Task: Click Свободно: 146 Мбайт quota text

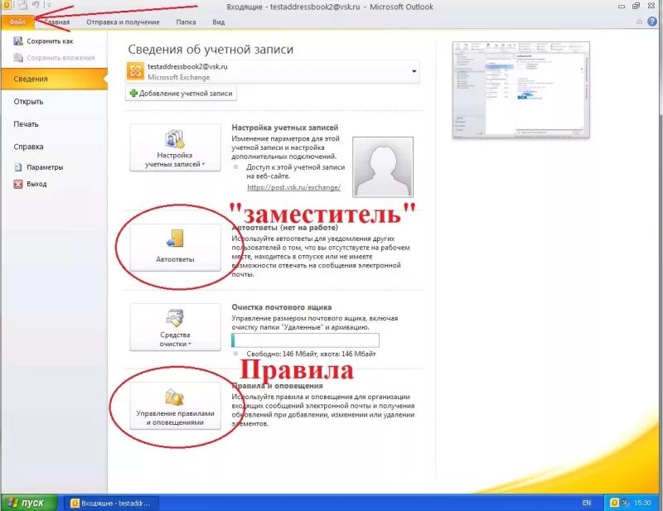Action: click(x=311, y=354)
